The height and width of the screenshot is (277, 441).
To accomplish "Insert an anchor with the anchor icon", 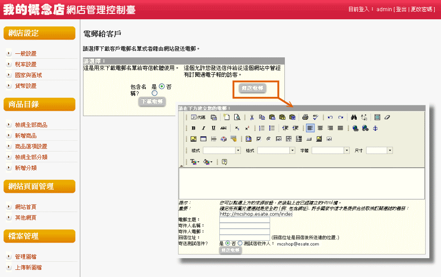I will 376,128.
